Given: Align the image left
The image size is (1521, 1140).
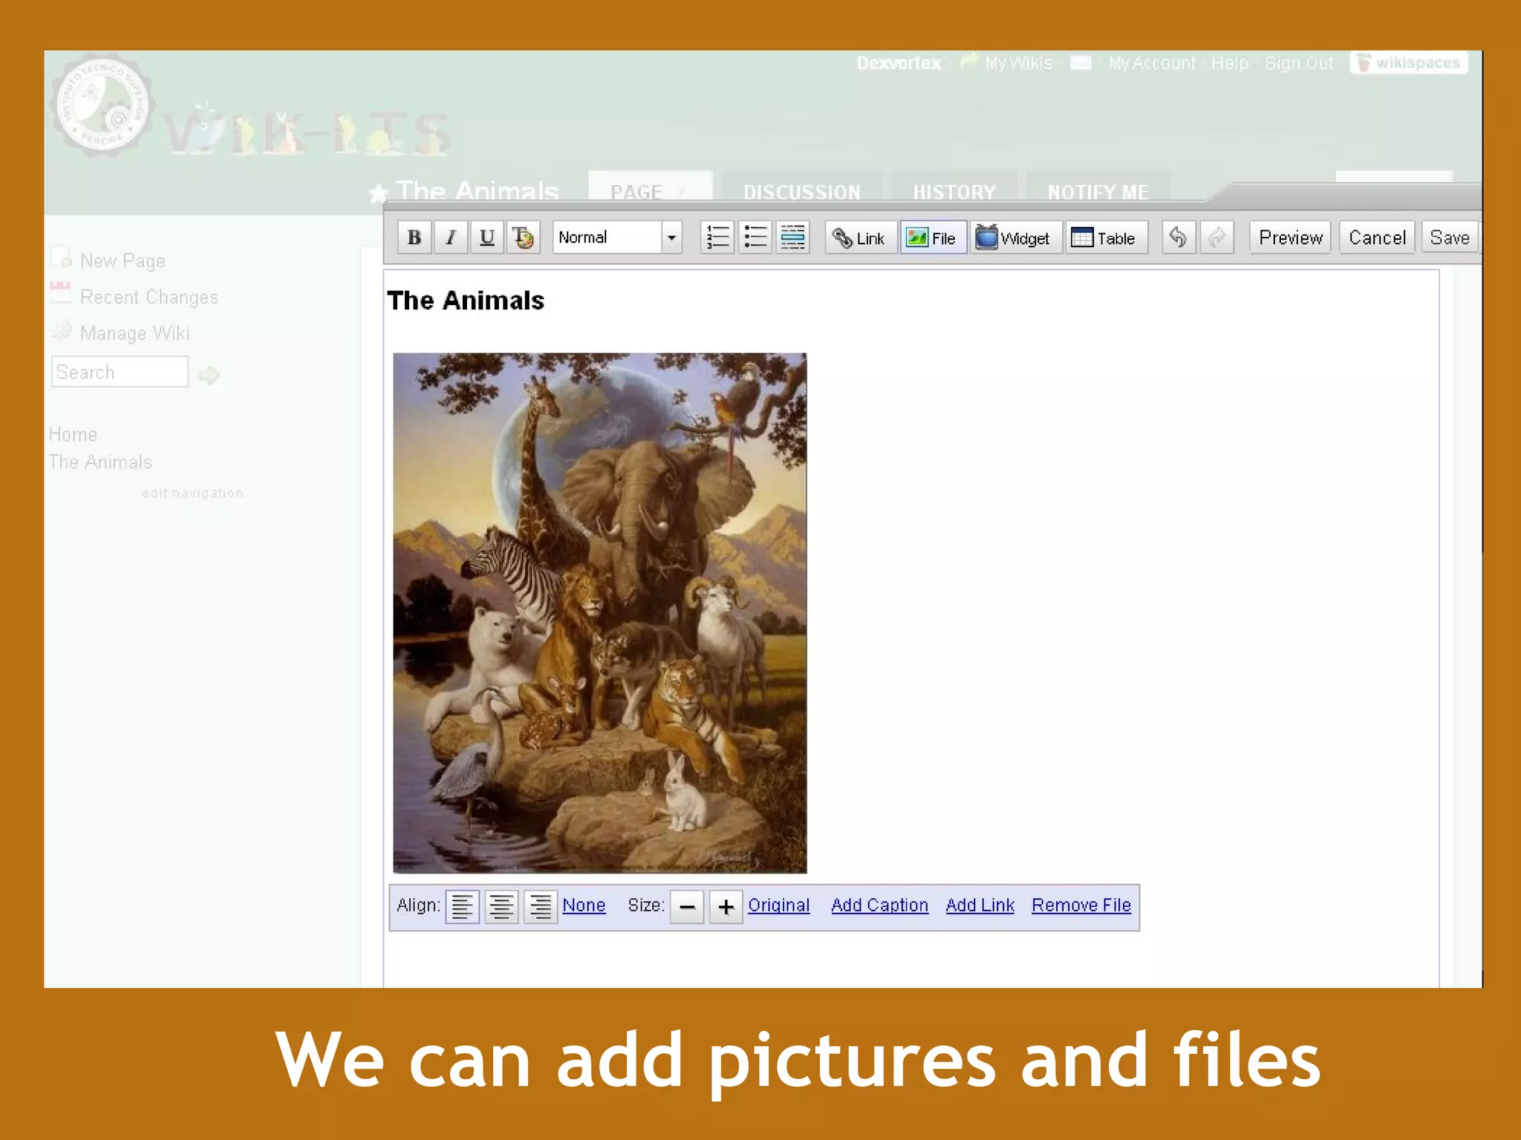Looking at the screenshot, I should [x=462, y=906].
